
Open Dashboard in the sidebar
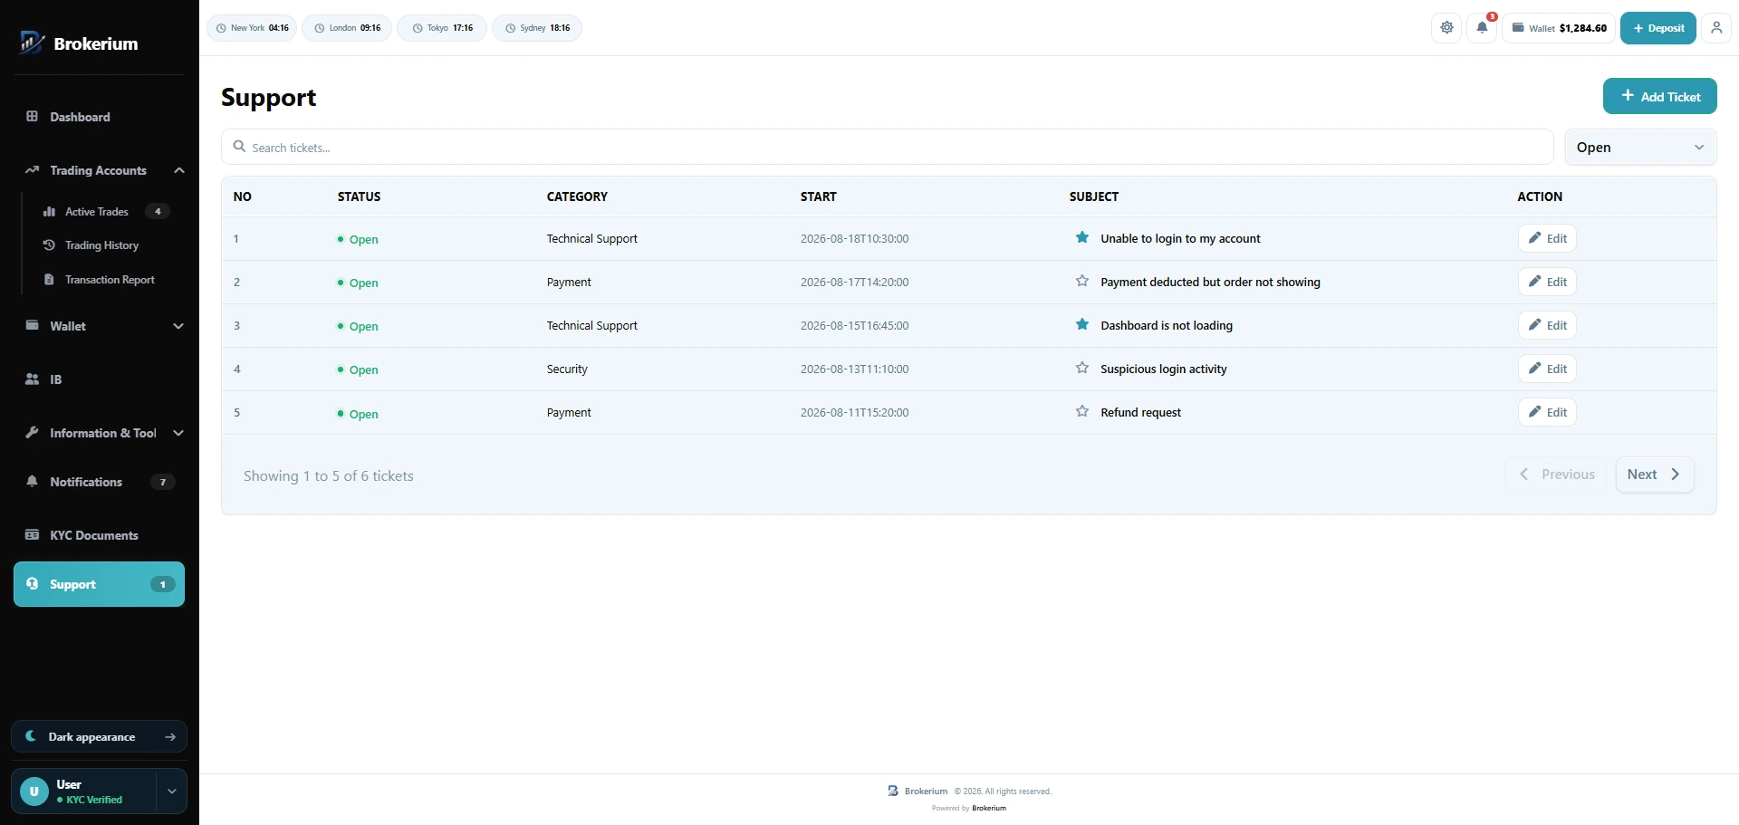[100, 117]
